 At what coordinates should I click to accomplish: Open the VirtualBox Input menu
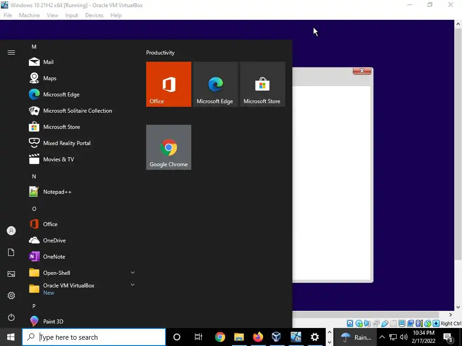click(72, 15)
